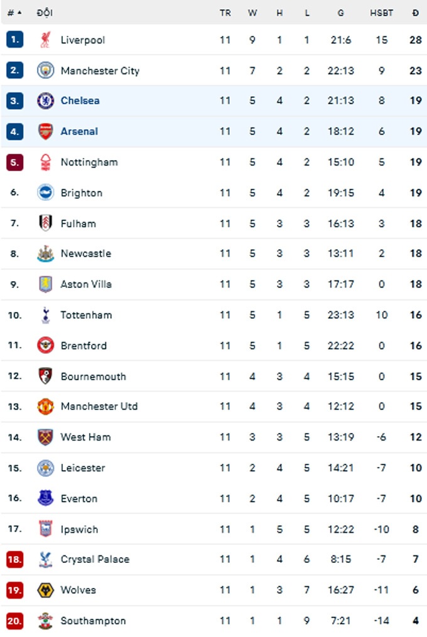Click the HSBT column header
Screen dimensions: 427x637
click(x=381, y=12)
